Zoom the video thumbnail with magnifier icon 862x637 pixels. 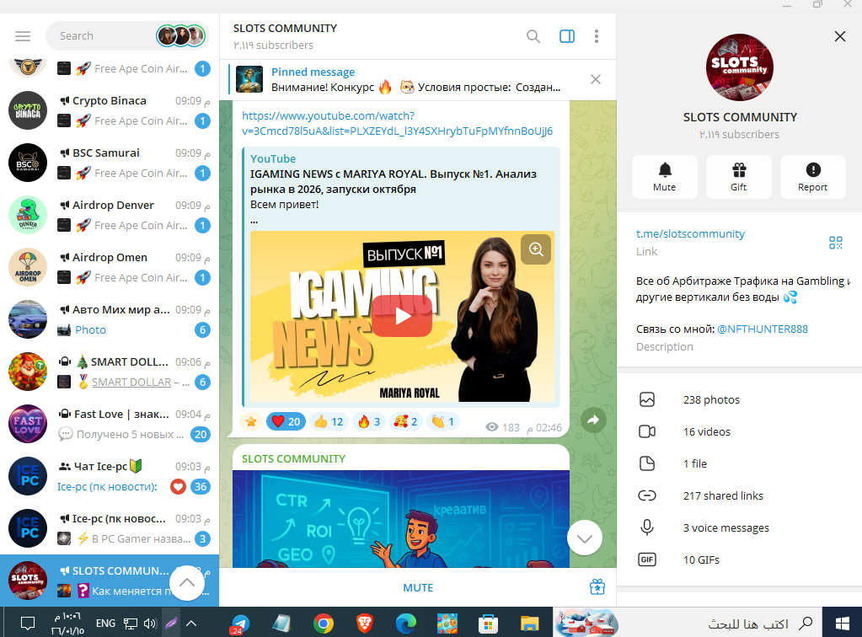tap(536, 249)
